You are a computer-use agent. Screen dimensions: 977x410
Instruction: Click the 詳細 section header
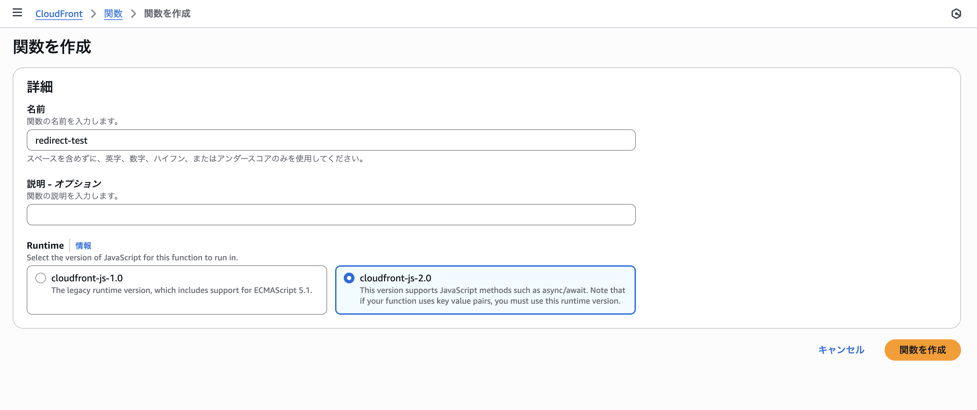(x=40, y=87)
